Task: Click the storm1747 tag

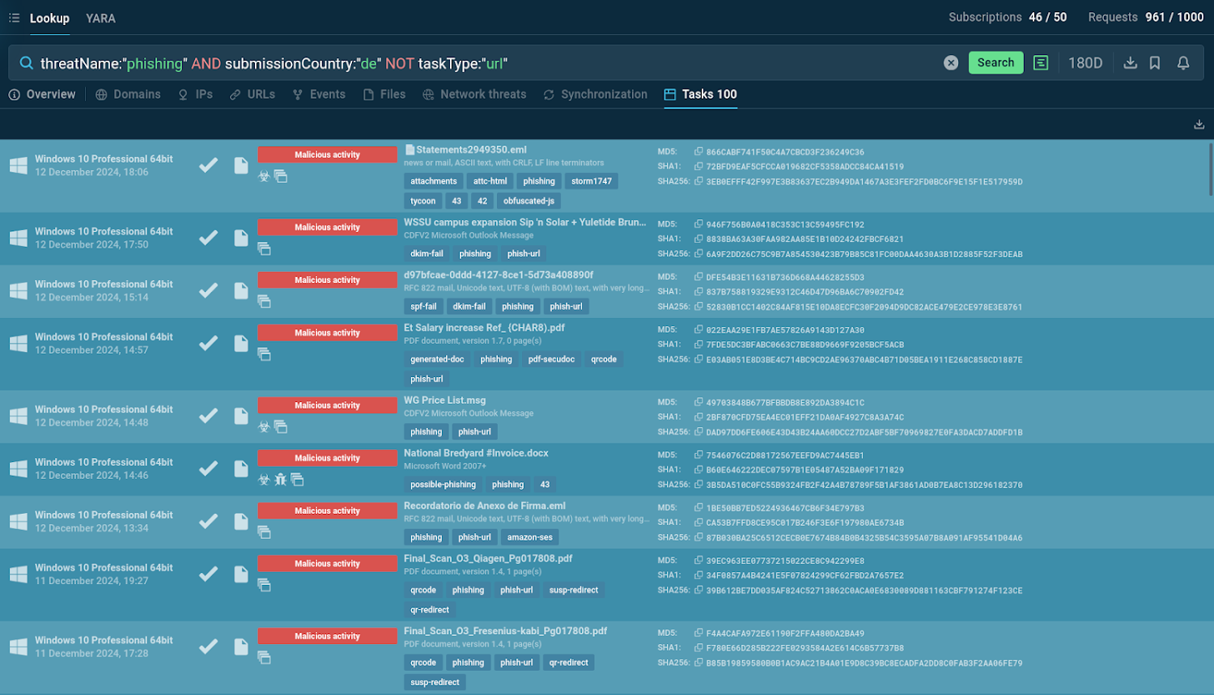Action: [x=592, y=181]
